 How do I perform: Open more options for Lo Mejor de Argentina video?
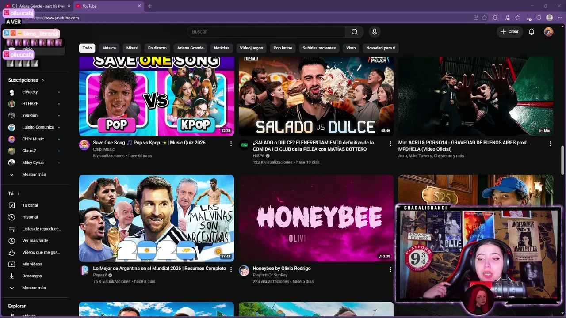click(231, 269)
